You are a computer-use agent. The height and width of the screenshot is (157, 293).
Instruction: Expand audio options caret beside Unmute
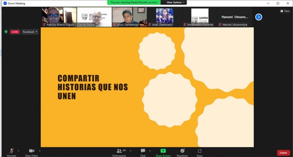tap(19, 150)
